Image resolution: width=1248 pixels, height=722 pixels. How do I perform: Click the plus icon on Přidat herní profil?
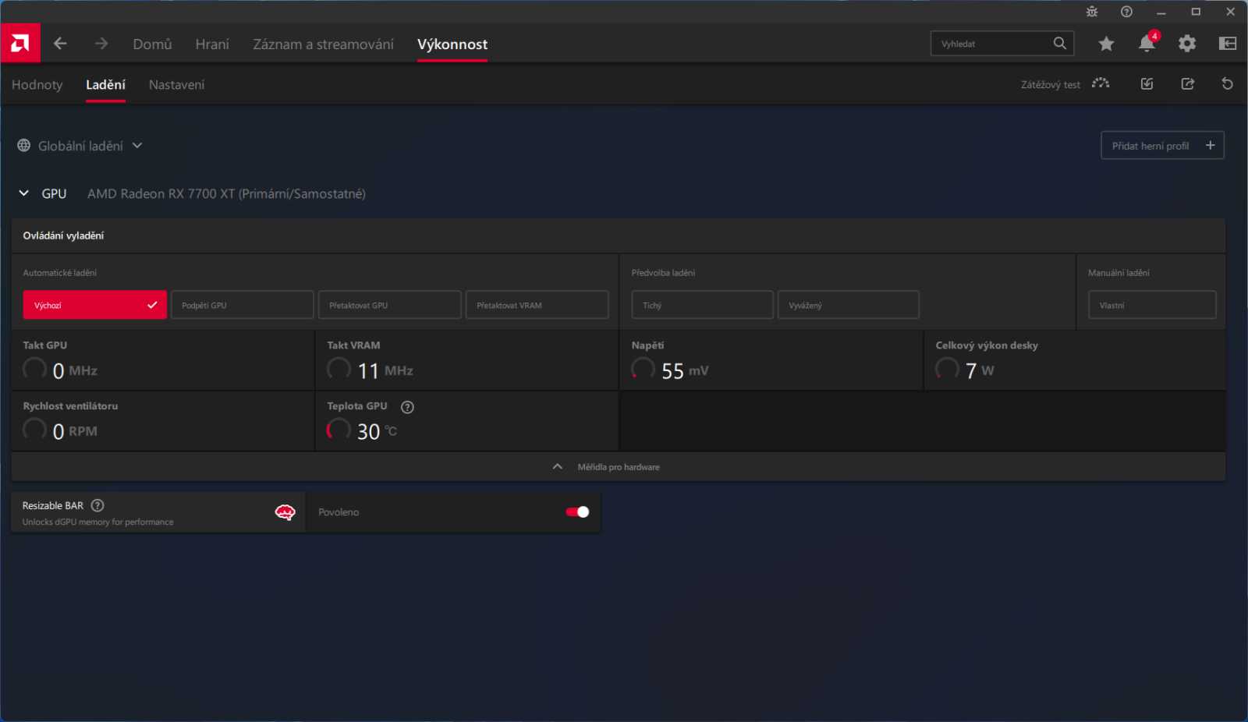(1211, 145)
